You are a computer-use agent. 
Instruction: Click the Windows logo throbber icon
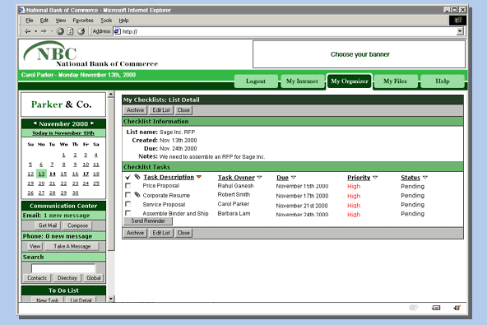point(457,21)
